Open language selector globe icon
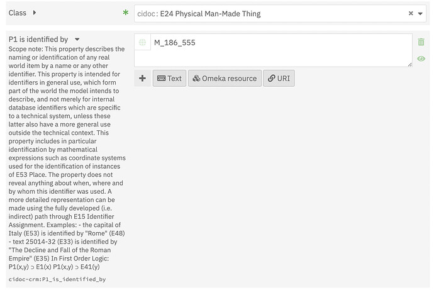434x290 pixels. click(x=142, y=42)
